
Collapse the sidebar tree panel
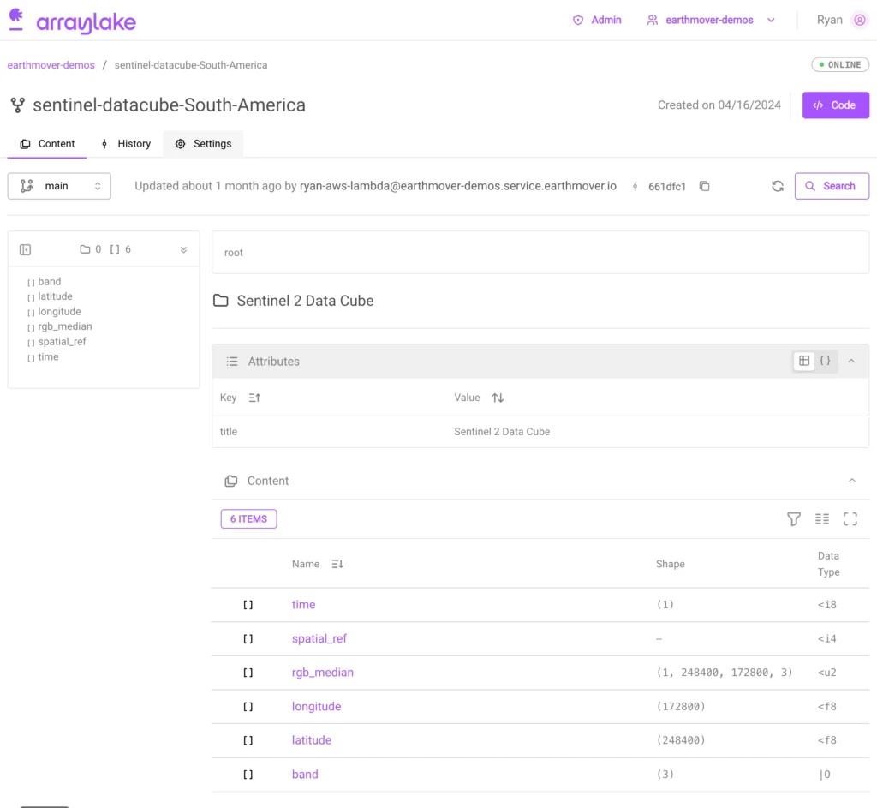point(25,249)
